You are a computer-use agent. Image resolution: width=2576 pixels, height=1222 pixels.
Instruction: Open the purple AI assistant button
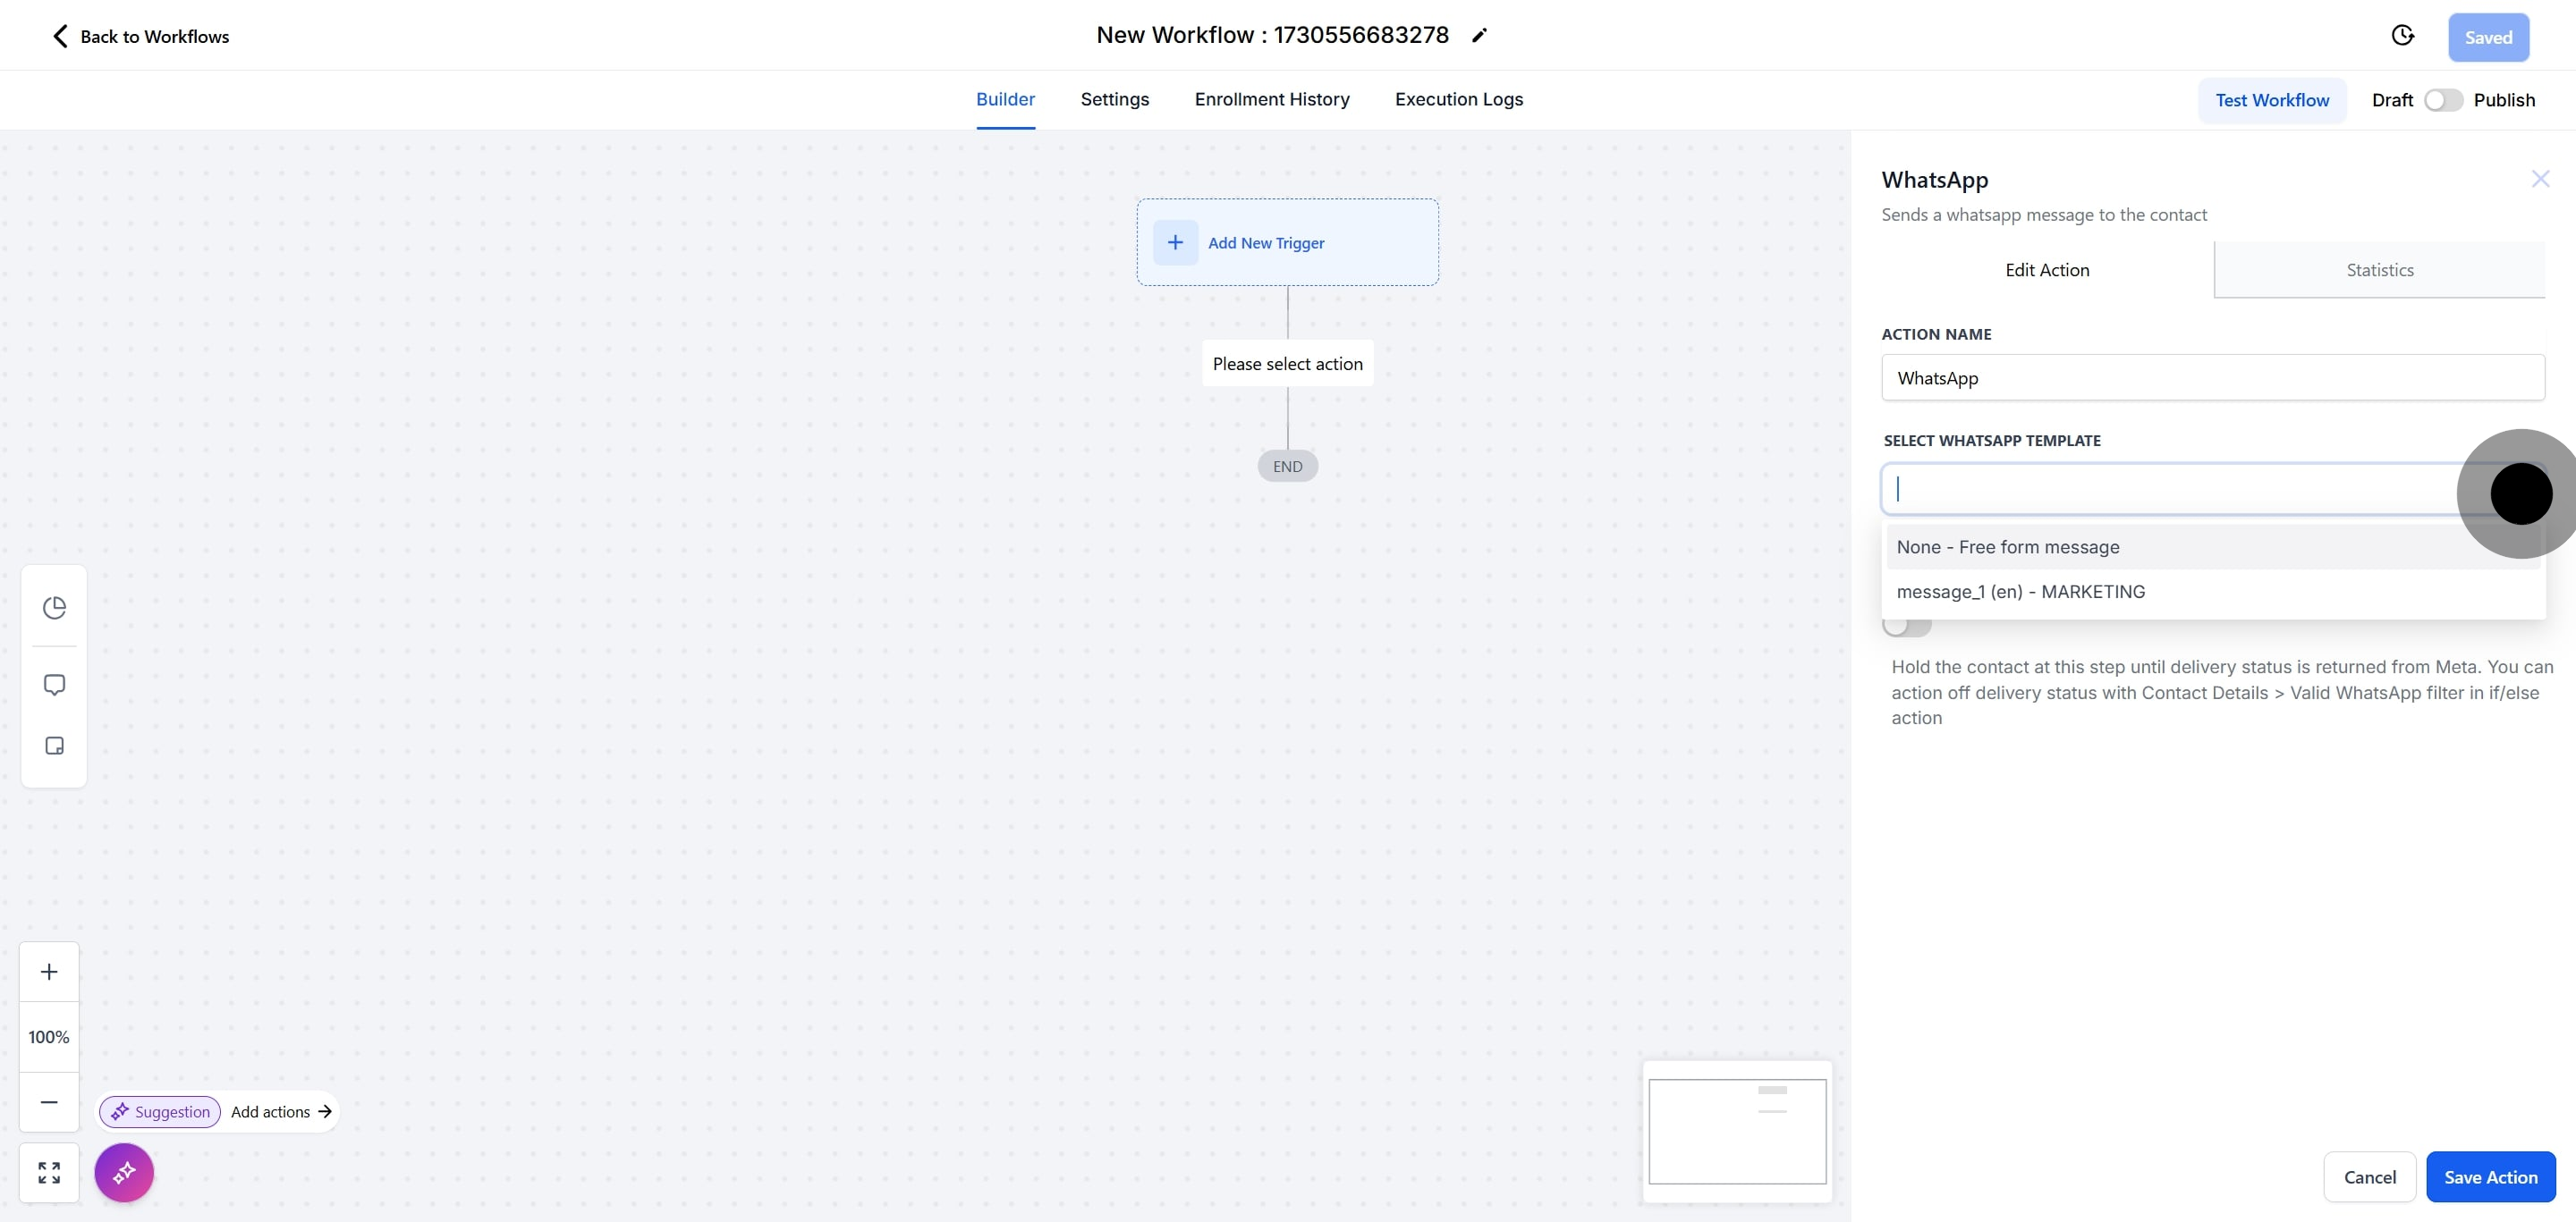124,1172
